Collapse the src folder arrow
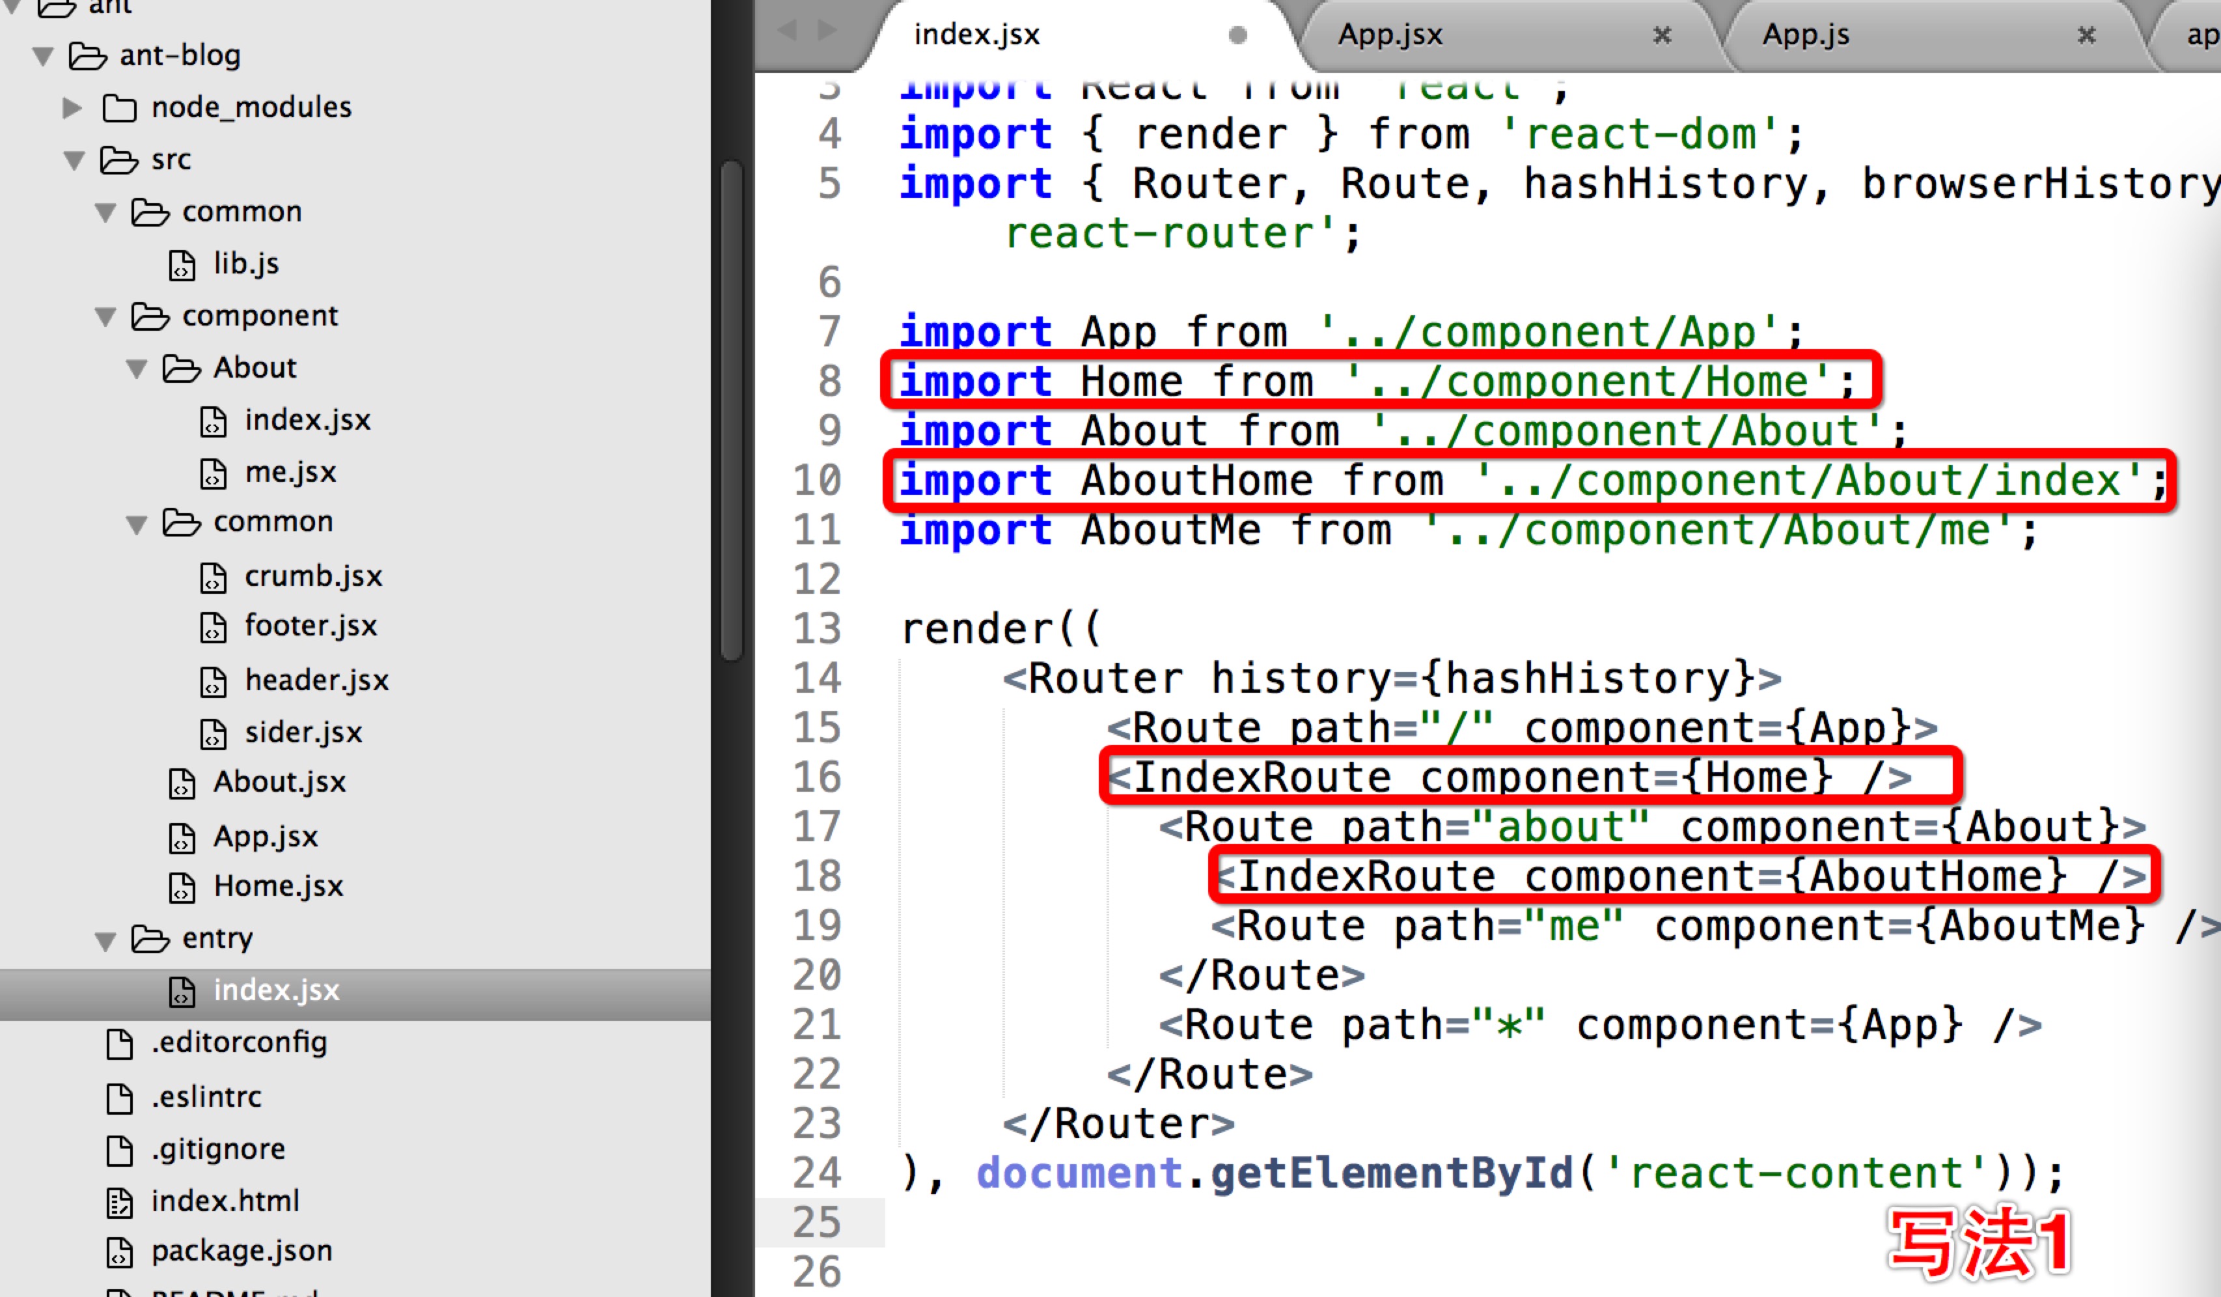 click(74, 161)
